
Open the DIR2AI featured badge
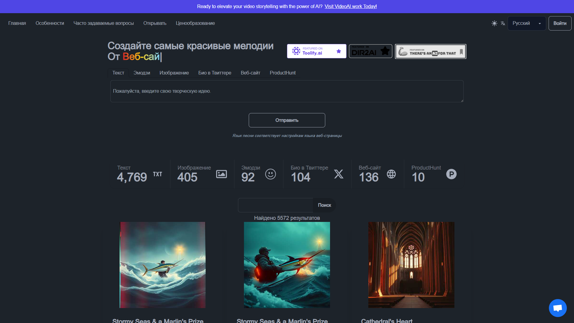371,51
